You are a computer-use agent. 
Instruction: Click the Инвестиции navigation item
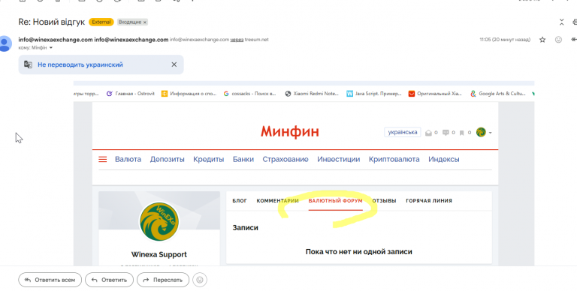coord(339,160)
